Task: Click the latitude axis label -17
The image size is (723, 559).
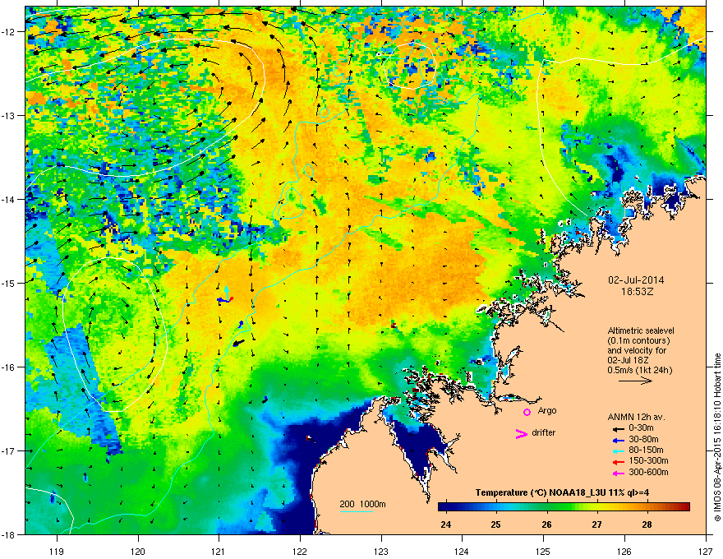Action: coord(9,450)
